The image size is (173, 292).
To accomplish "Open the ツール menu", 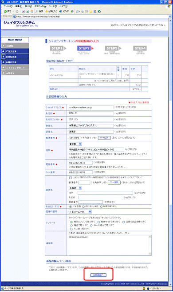I will click(x=53, y=6).
